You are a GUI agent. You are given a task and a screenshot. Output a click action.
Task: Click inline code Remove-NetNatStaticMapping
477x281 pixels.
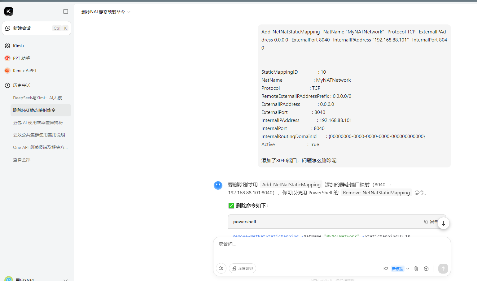click(376, 192)
